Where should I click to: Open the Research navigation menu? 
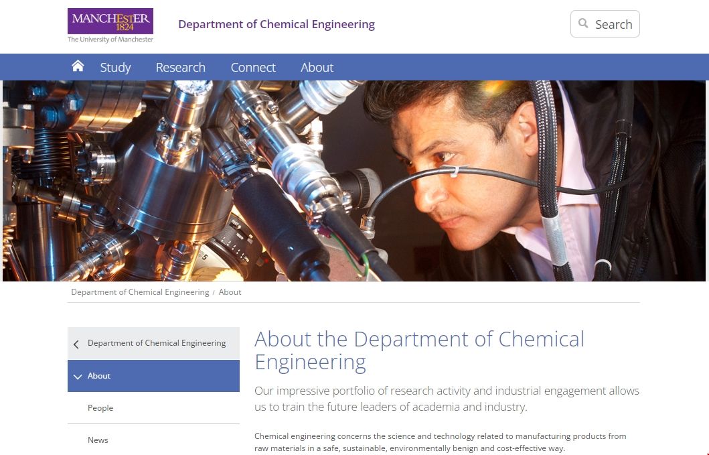[180, 67]
